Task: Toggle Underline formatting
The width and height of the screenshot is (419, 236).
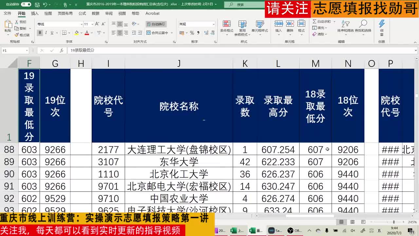Action: (52, 33)
